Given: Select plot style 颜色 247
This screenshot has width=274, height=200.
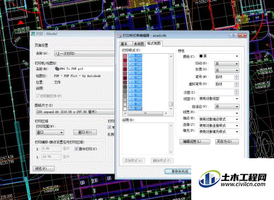Looking at the screenshot, I should click(135, 73).
